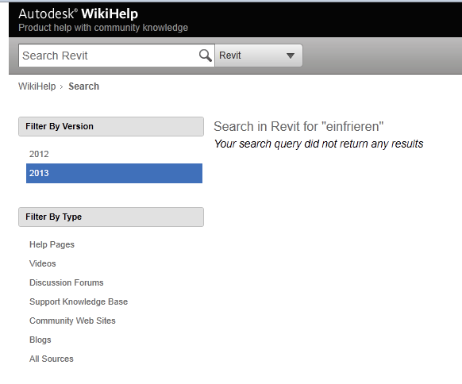The height and width of the screenshot is (384, 462).
Task: Click the Autodesk WikiHelp logo
Action: (x=78, y=13)
